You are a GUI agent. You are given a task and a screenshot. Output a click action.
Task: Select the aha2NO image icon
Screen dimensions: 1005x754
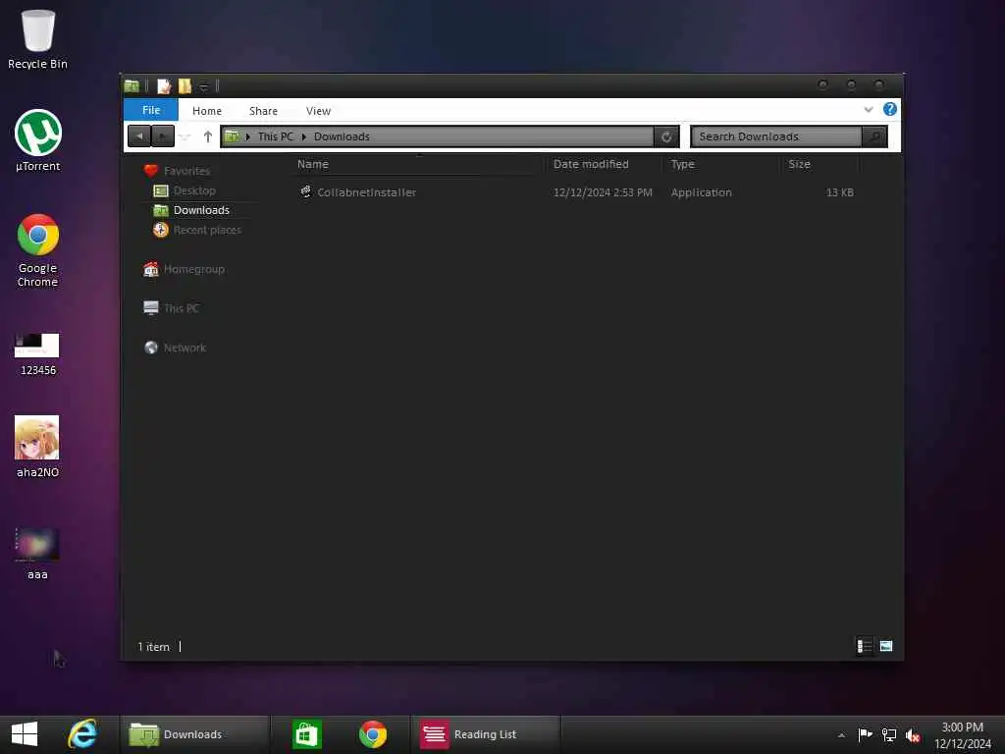[38, 447]
